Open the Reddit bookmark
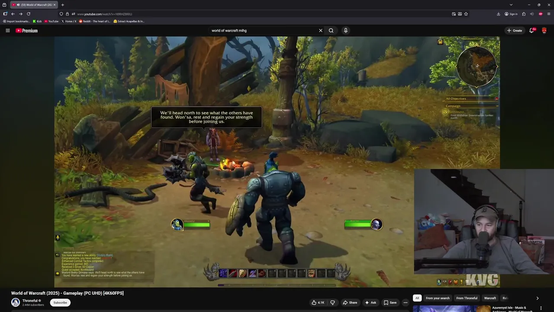This screenshot has width=554, height=312. click(x=95, y=21)
